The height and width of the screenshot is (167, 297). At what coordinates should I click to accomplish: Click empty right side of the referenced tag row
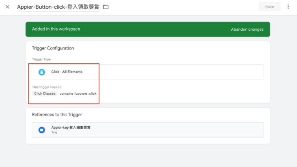tap(196, 130)
